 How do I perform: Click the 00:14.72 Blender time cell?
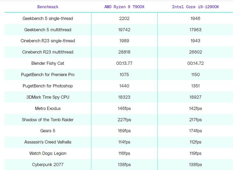[x=195, y=63]
